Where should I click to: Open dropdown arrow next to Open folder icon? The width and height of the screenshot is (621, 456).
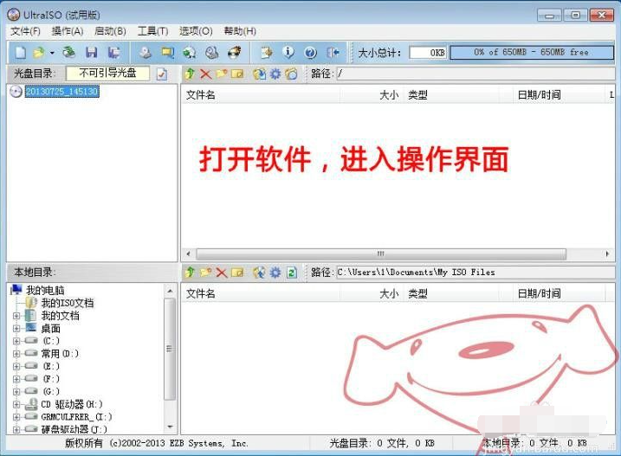click(x=52, y=54)
